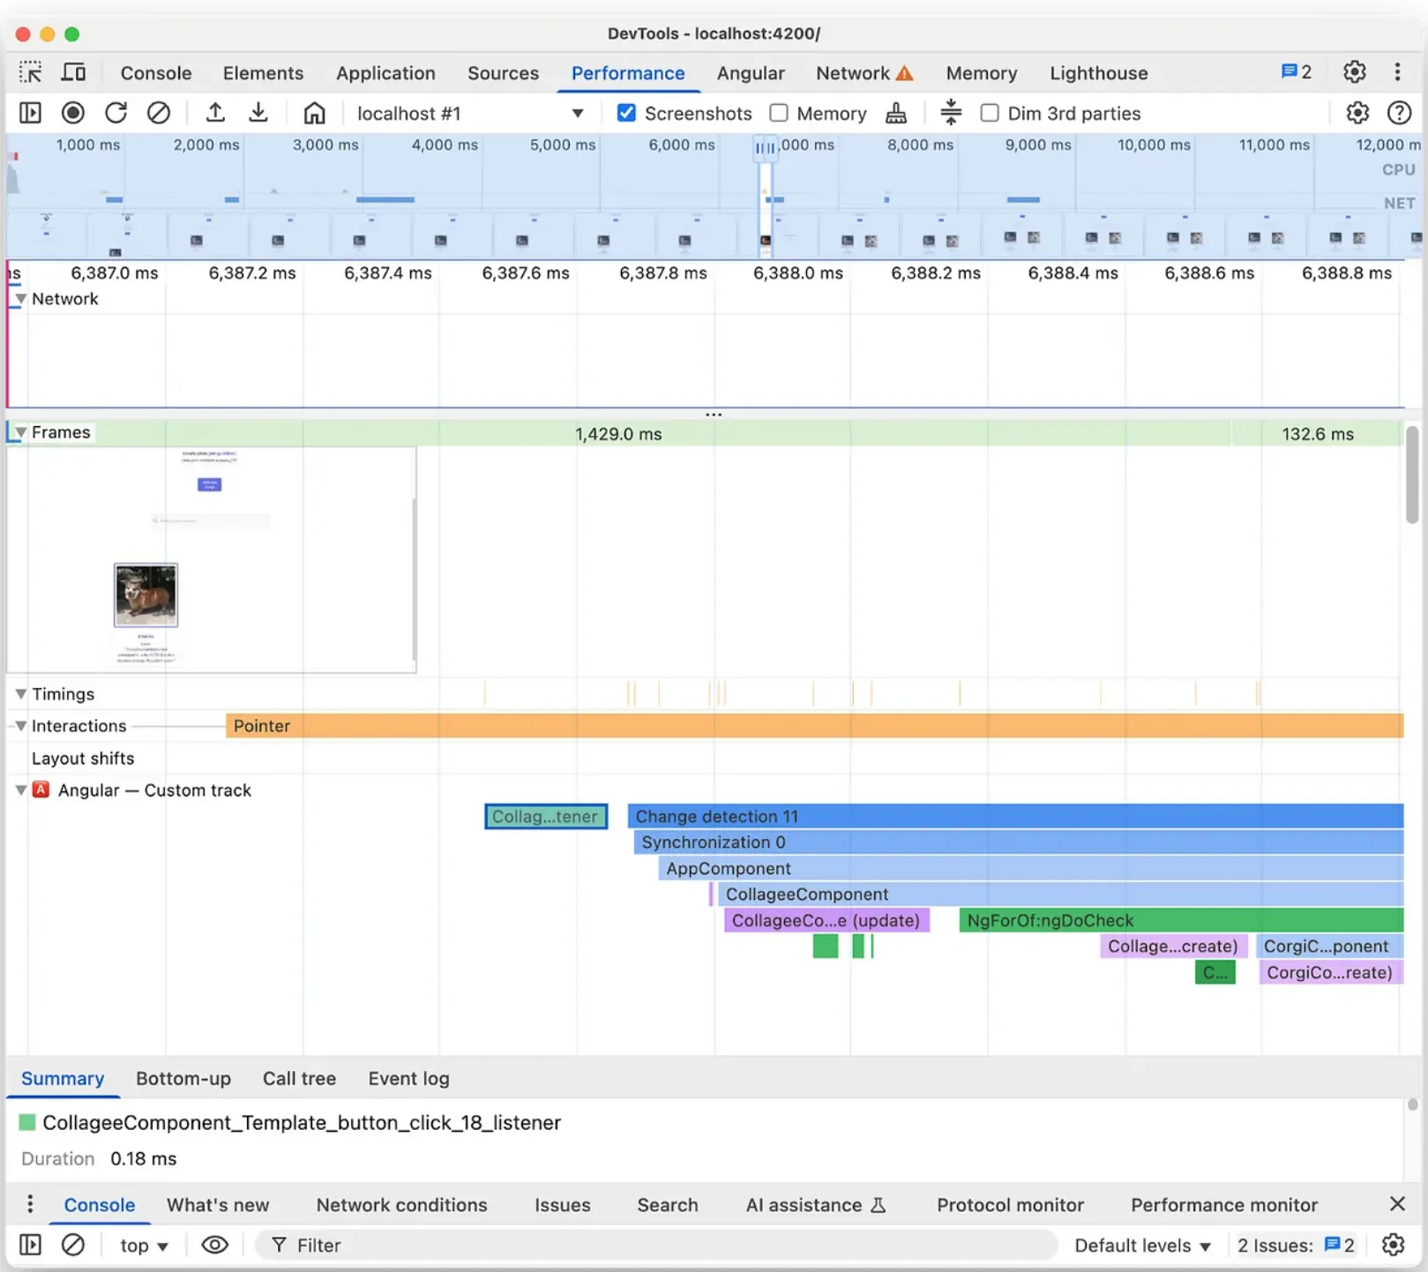
Task: Collapse the Angular Custom track section
Action: coord(20,790)
